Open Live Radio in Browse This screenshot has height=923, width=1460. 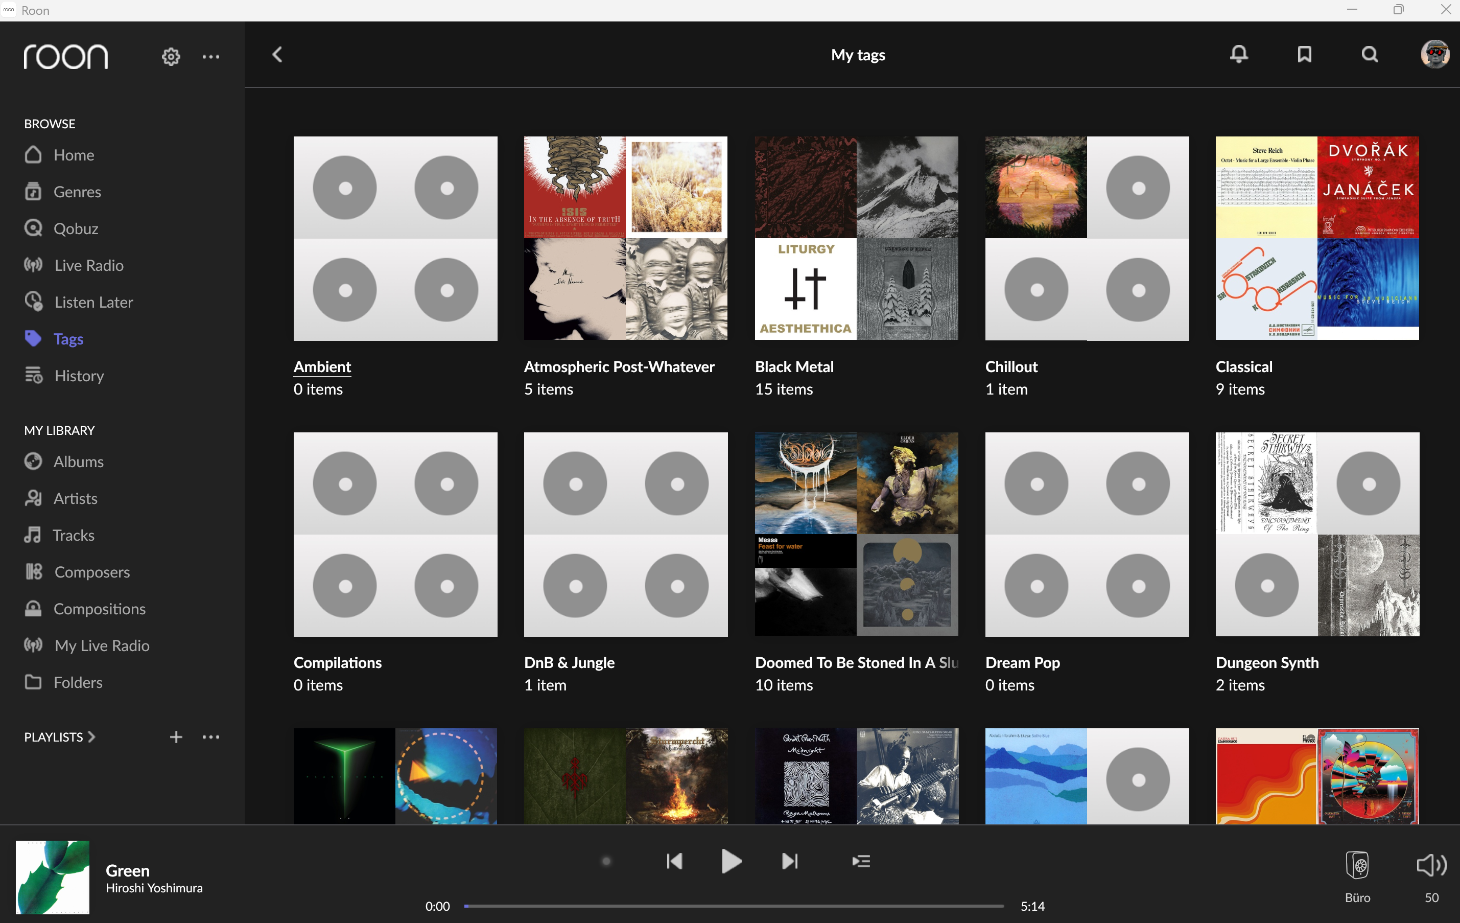coord(74,265)
